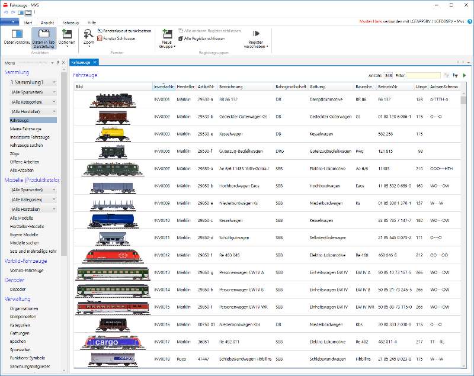The height and width of the screenshot is (376, 474).
Task: Open the Hilfe ribbon tab
Action: (92, 22)
